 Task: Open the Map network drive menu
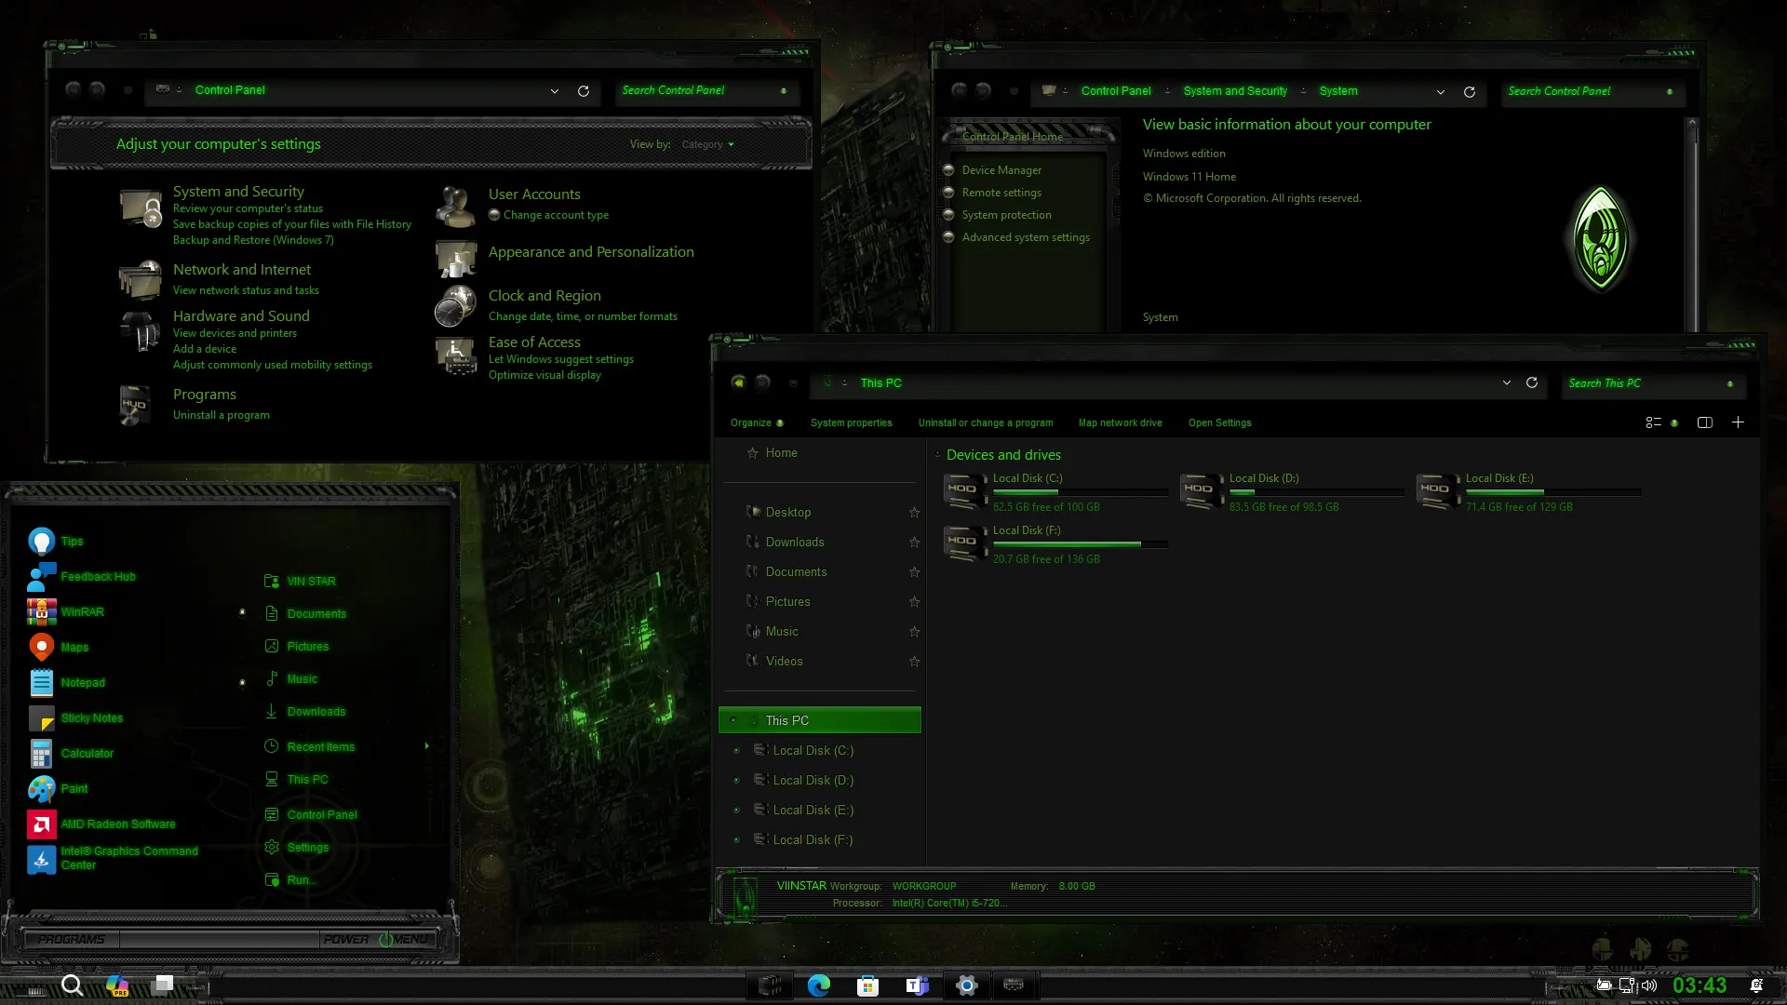[1120, 422]
